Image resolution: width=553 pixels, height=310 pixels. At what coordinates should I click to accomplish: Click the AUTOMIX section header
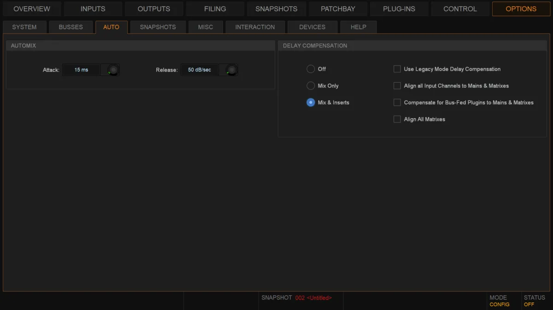tap(141, 46)
